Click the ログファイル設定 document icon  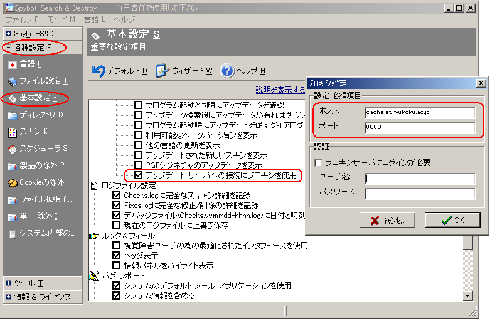[93, 186]
